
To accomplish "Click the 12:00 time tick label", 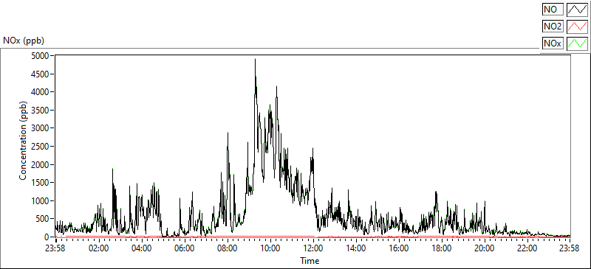I will [313, 248].
